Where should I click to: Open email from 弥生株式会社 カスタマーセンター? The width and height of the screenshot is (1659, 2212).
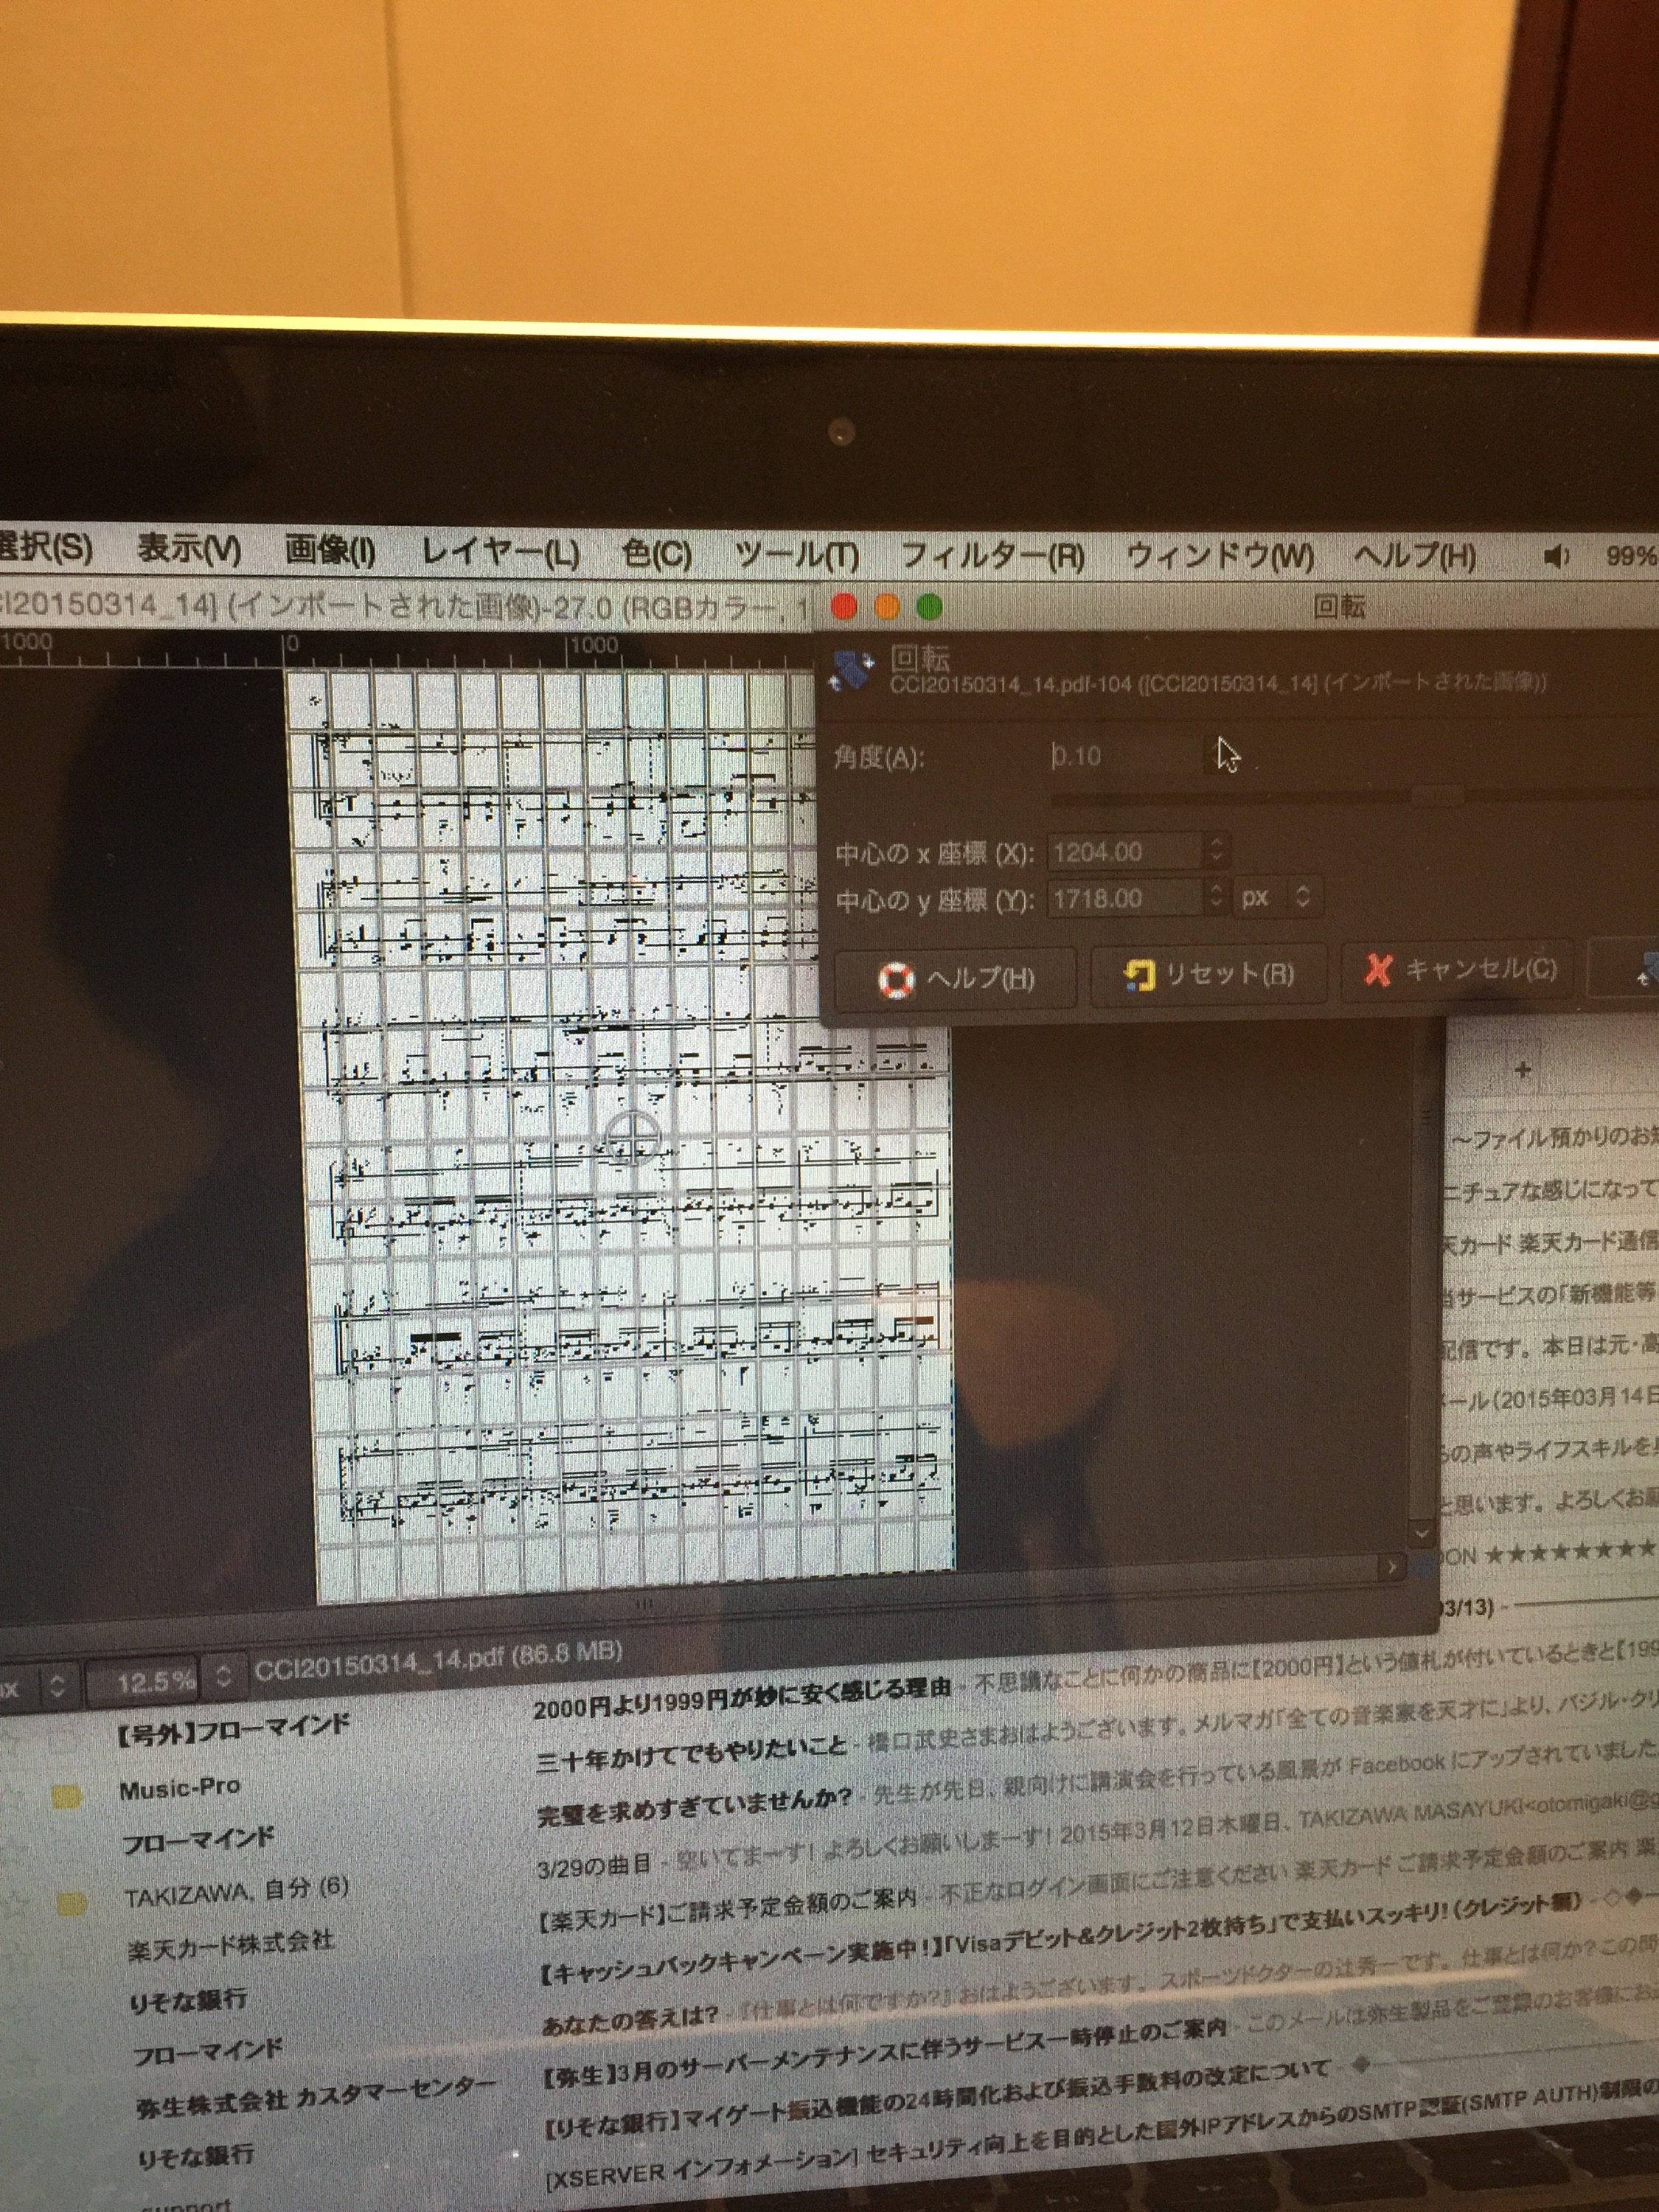click(315, 2097)
